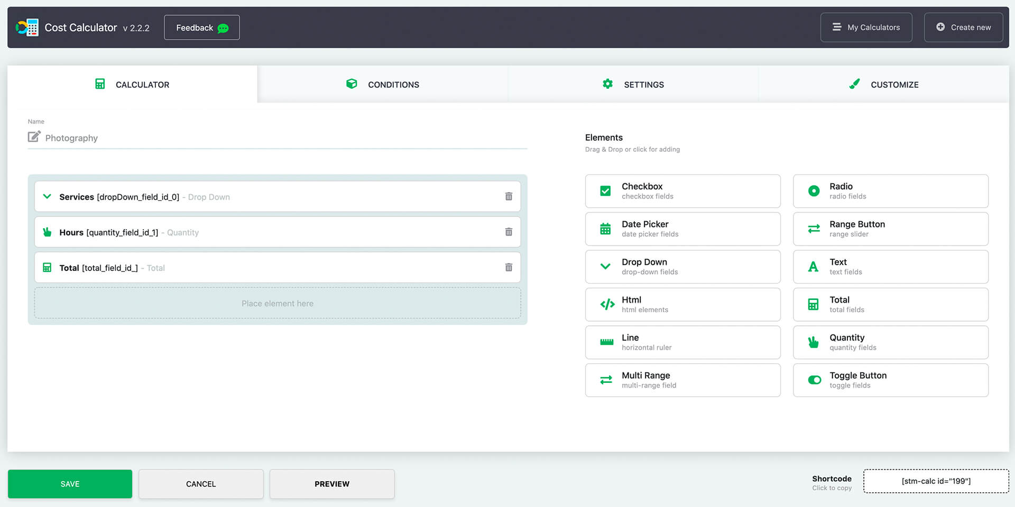This screenshot has height=507, width=1015.
Task: Copy the shortcode stm-calc id 199
Action: 936,481
